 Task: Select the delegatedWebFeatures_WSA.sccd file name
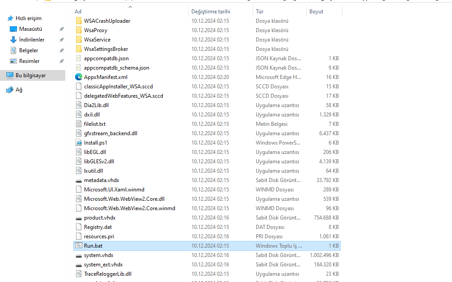123,96
